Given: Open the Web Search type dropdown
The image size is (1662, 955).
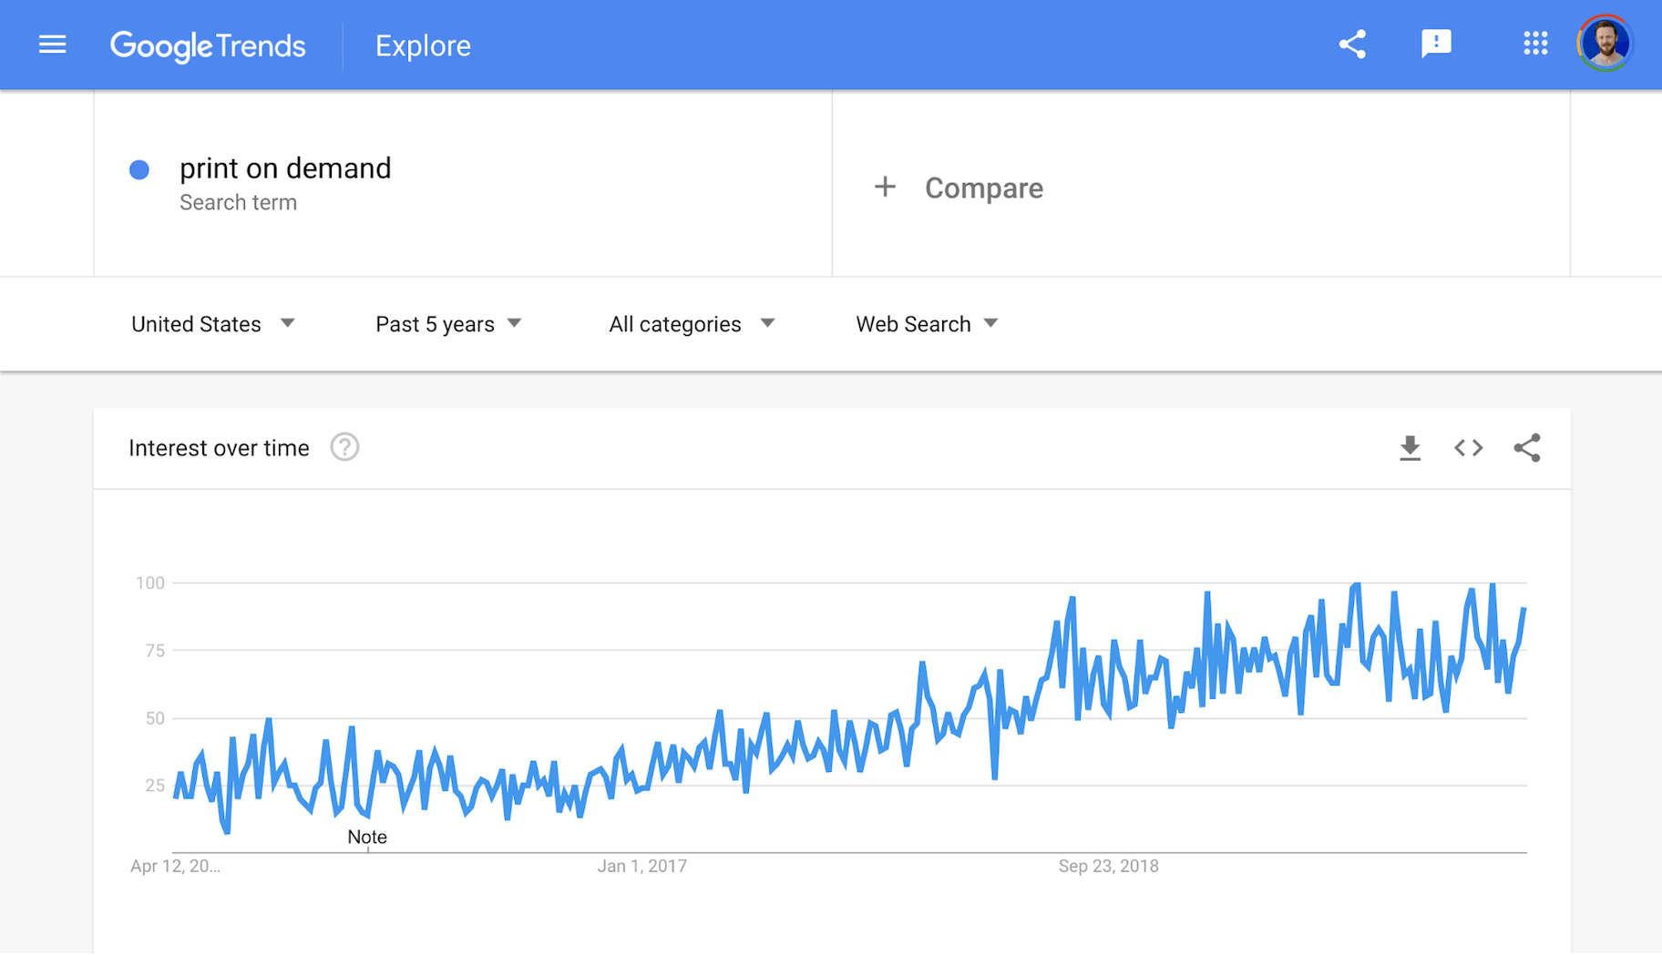Looking at the screenshot, I should (x=927, y=324).
